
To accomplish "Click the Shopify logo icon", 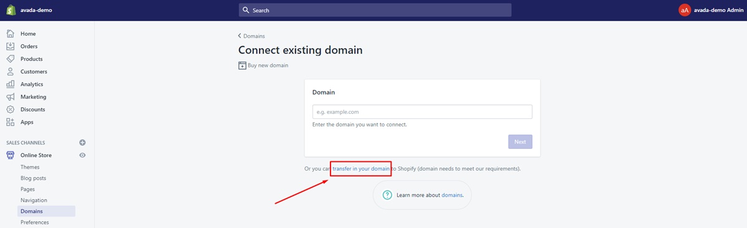I will [x=11, y=10].
